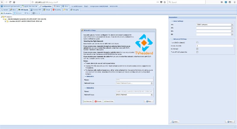Click the Cancel button in wizard
Image resolution: width=237 pixels, height=129 pixels.
coord(98,101)
